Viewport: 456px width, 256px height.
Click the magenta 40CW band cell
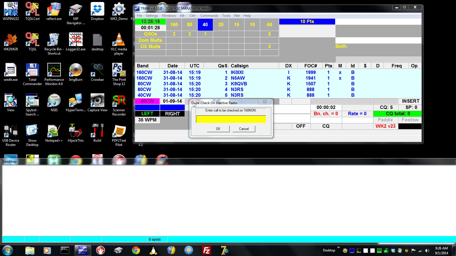pos(147,101)
